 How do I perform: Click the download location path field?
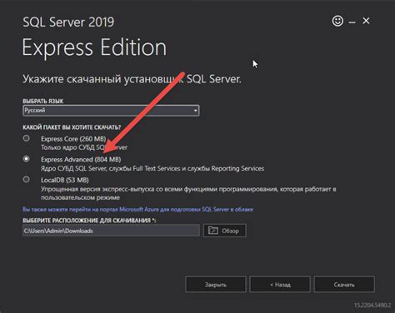tap(111, 231)
